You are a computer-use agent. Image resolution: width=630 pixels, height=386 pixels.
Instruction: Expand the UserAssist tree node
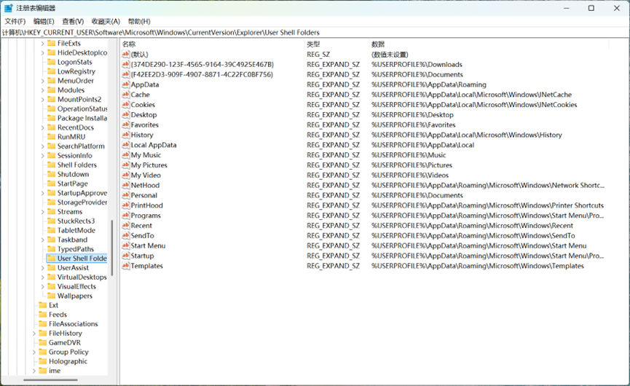[x=43, y=268]
